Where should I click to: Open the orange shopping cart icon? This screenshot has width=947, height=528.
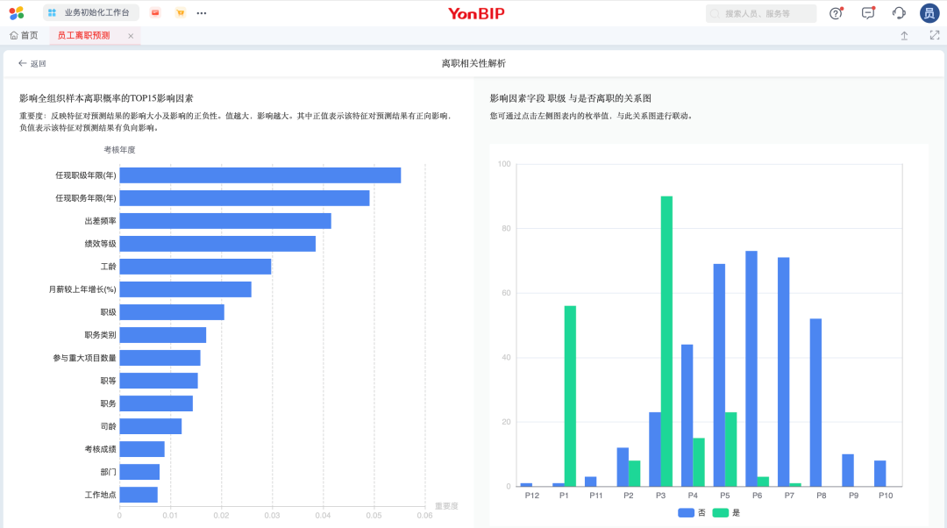tap(180, 12)
